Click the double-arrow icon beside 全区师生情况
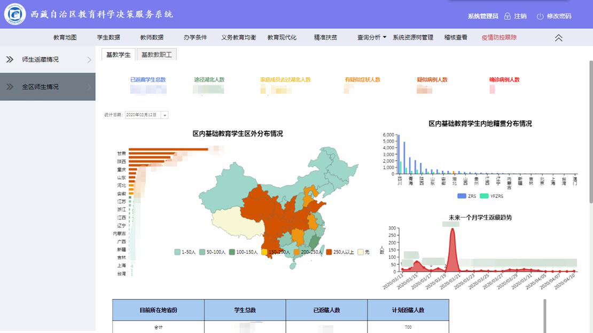Screen dimensions: 593x333 point(10,86)
